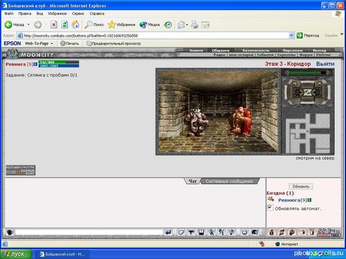
Task: Click the head silhouette icon left of chat input
Action: pos(10,233)
